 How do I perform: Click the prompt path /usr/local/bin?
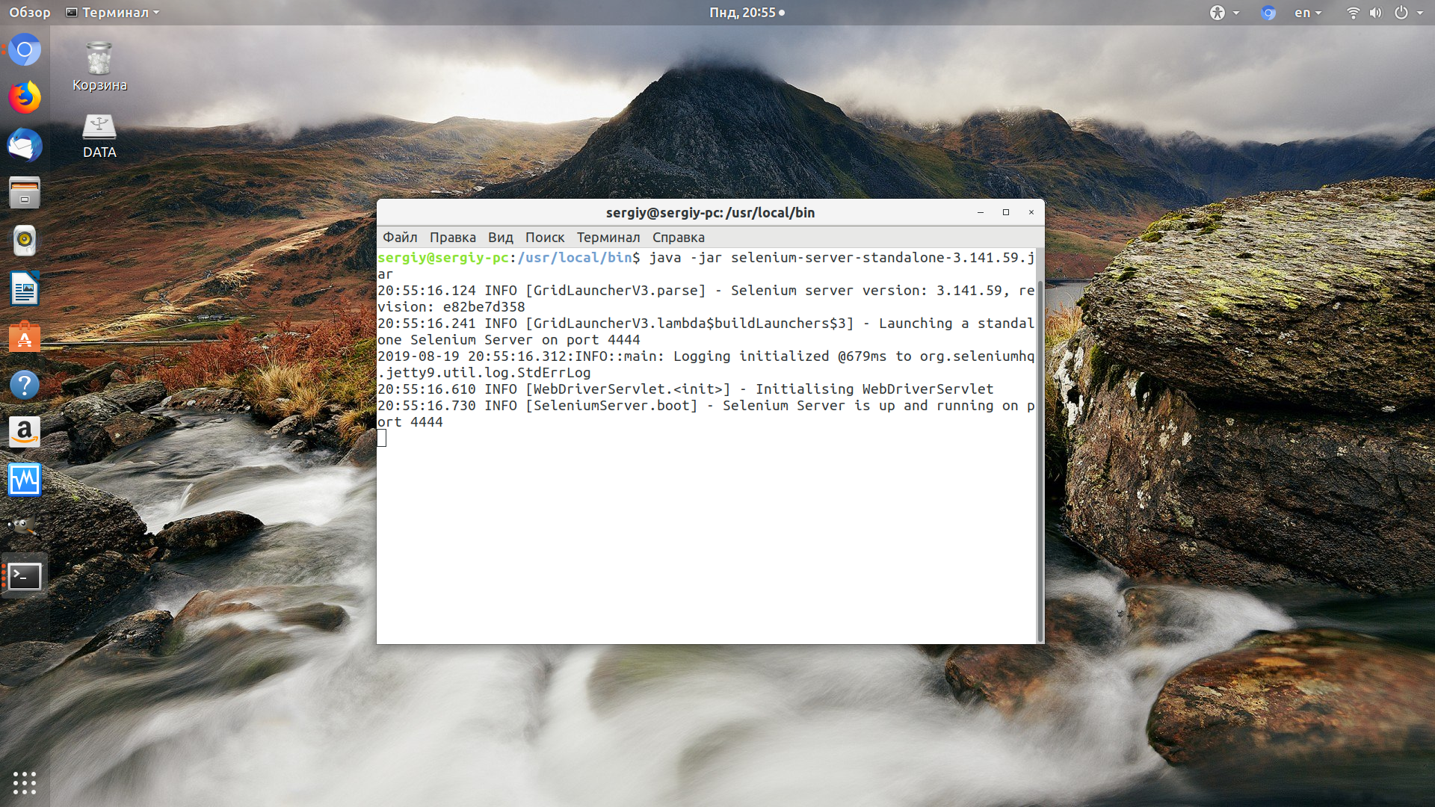(x=575, y=258)
